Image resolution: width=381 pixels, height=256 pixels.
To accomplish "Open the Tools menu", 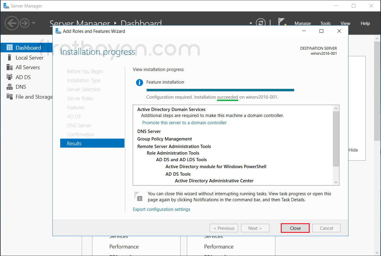I will click(325, 23).
